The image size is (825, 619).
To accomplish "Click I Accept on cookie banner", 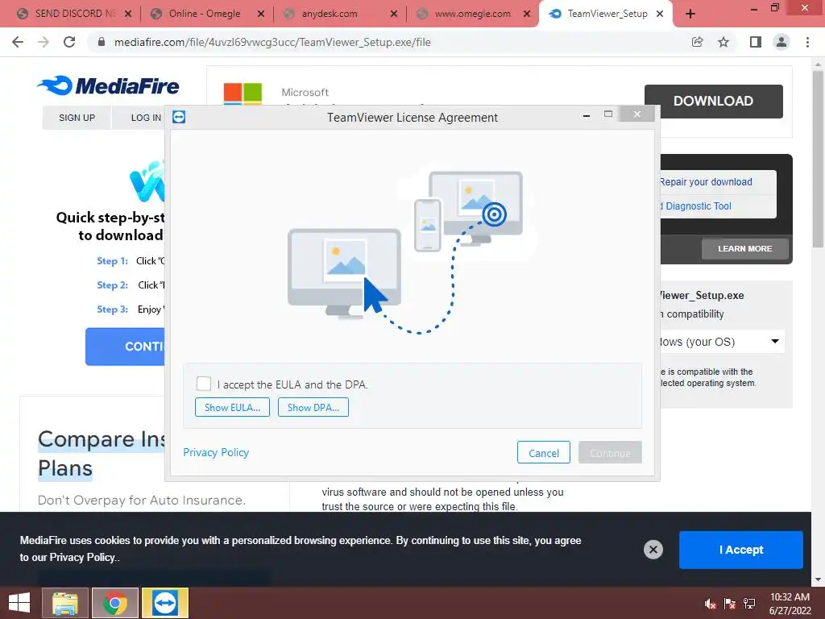I will pyautogui.click(x=741, y=550).
